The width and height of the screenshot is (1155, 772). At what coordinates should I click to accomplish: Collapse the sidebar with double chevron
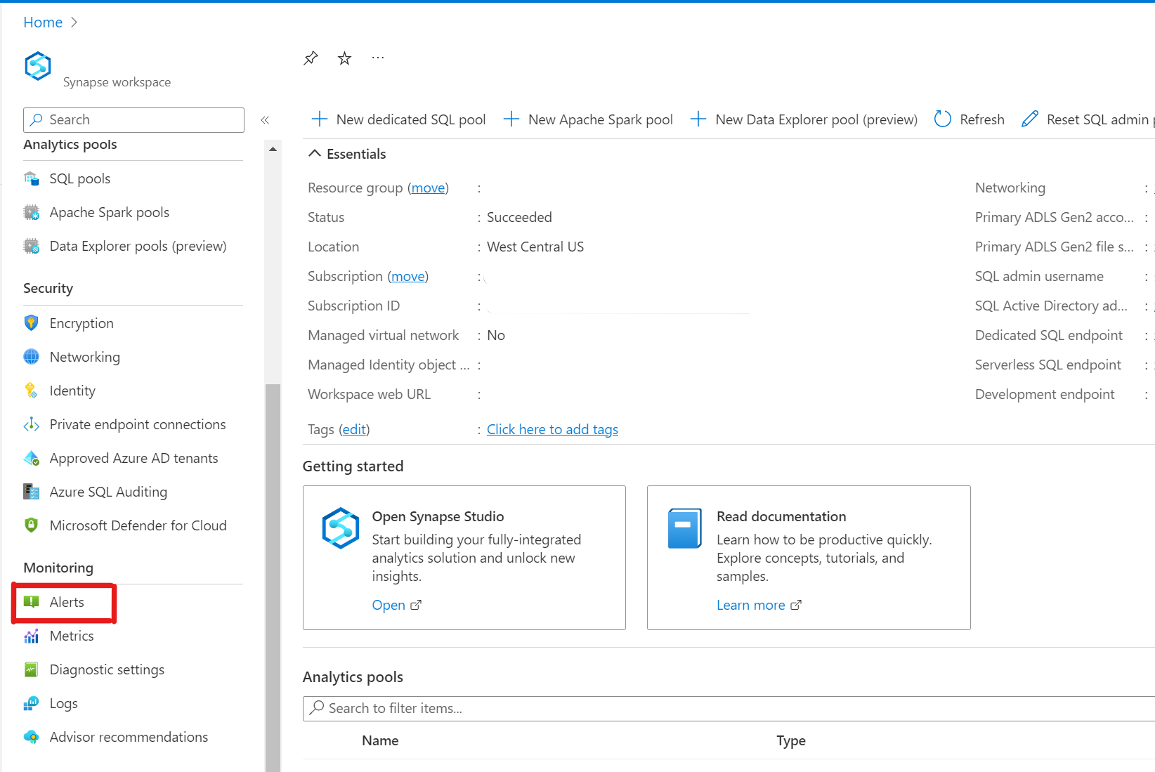[265, 120]
